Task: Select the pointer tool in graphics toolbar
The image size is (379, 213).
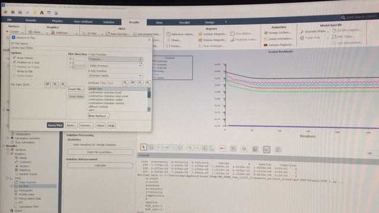Action: (143, 147)
